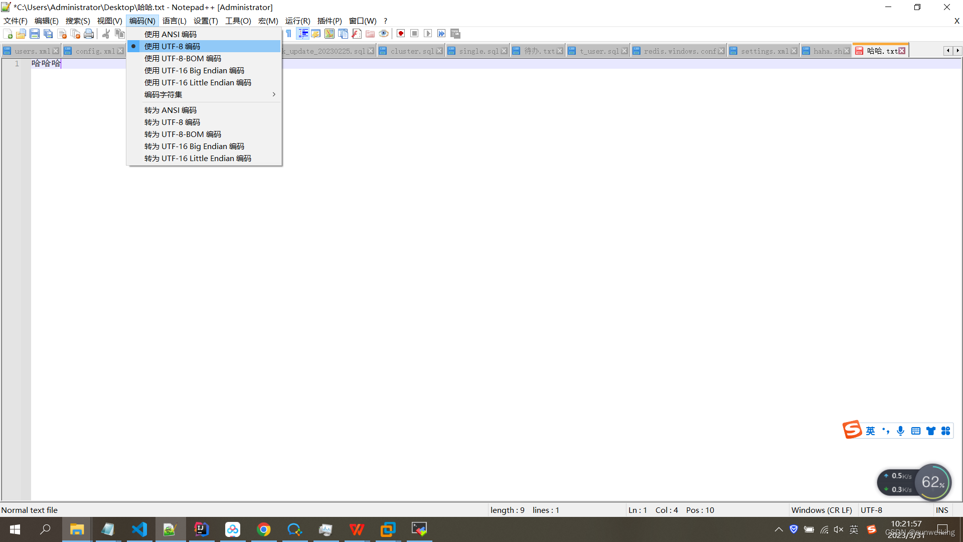
Task: Click the Copy toolbar icon
Action: [x=119, y=34]
